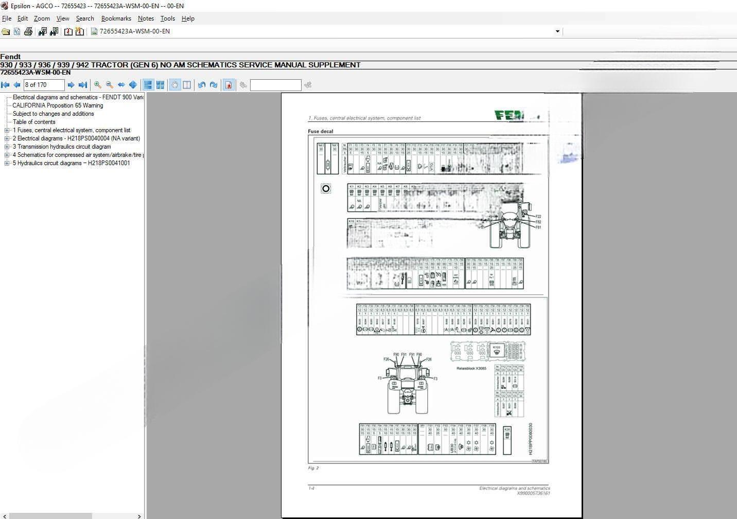Viewport: 737px width, 519px height.
Task: Jump to the last page
Action: click(82, 85)
